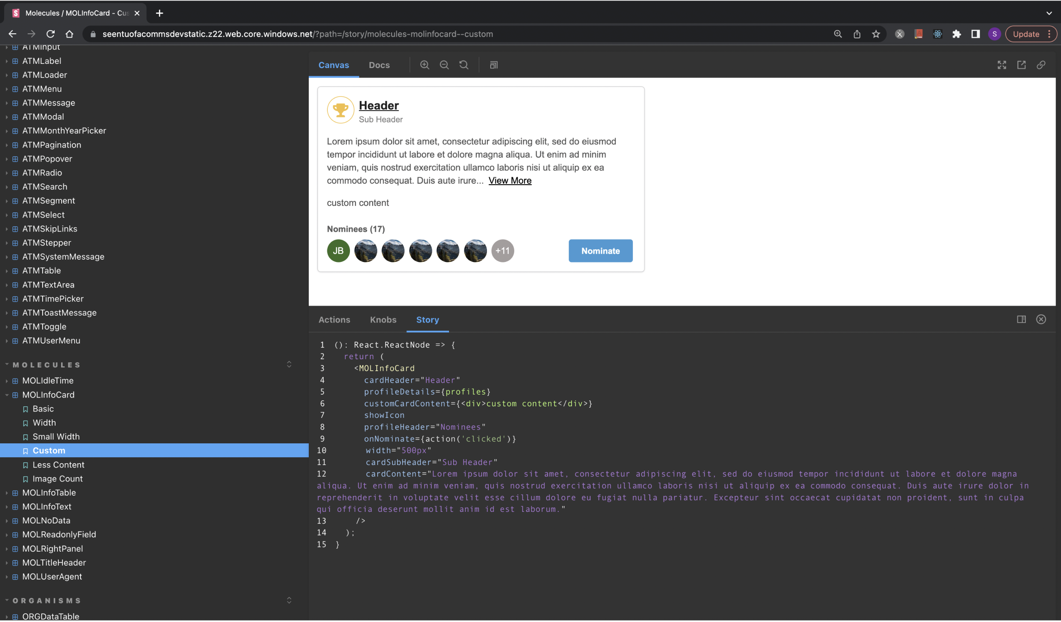
Task: Copy the canvas link icon
Action: [1041, 65]
